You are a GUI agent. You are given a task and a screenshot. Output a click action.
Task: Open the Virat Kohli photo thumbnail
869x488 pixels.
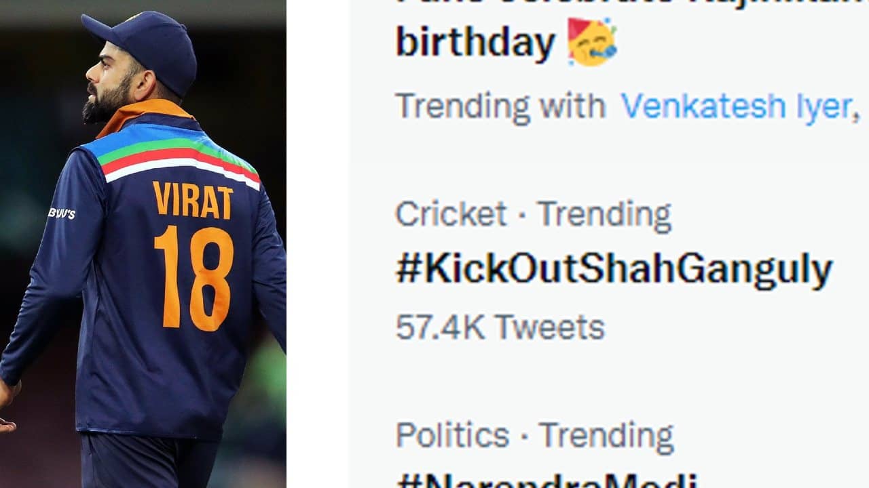tap(143, 244)
